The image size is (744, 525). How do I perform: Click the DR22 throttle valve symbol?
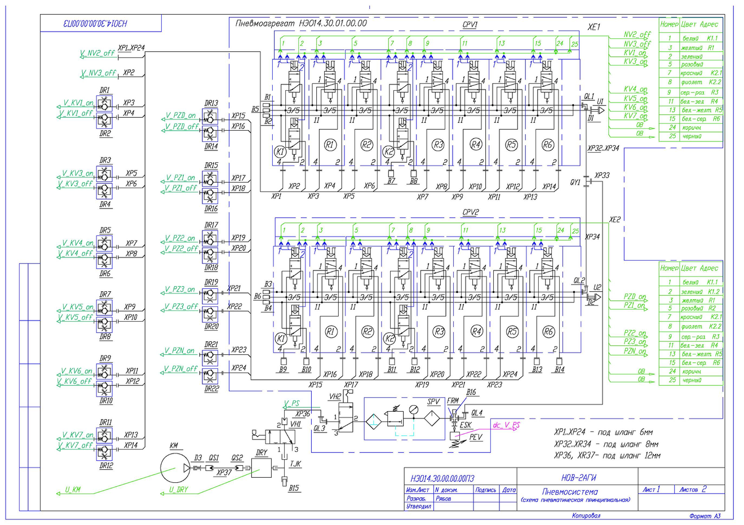(210, 375)
